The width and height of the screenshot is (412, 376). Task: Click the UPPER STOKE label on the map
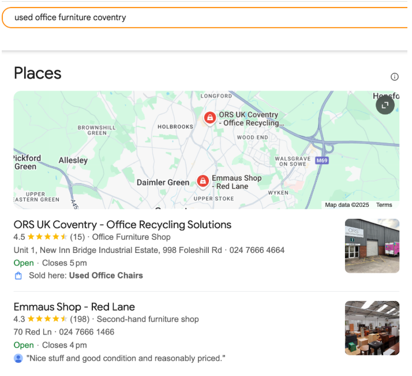click(x=214, y=199)
